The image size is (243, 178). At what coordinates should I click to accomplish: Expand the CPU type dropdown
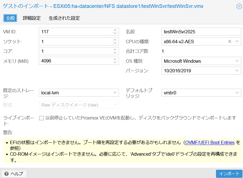pyautogui.click(x=237, y=42)
